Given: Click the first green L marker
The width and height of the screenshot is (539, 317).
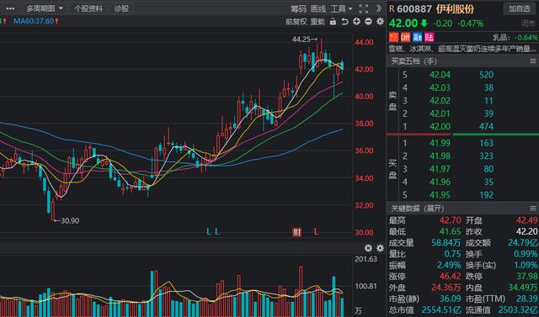Looking at the screenshot, I should click(x=208, y=232).
